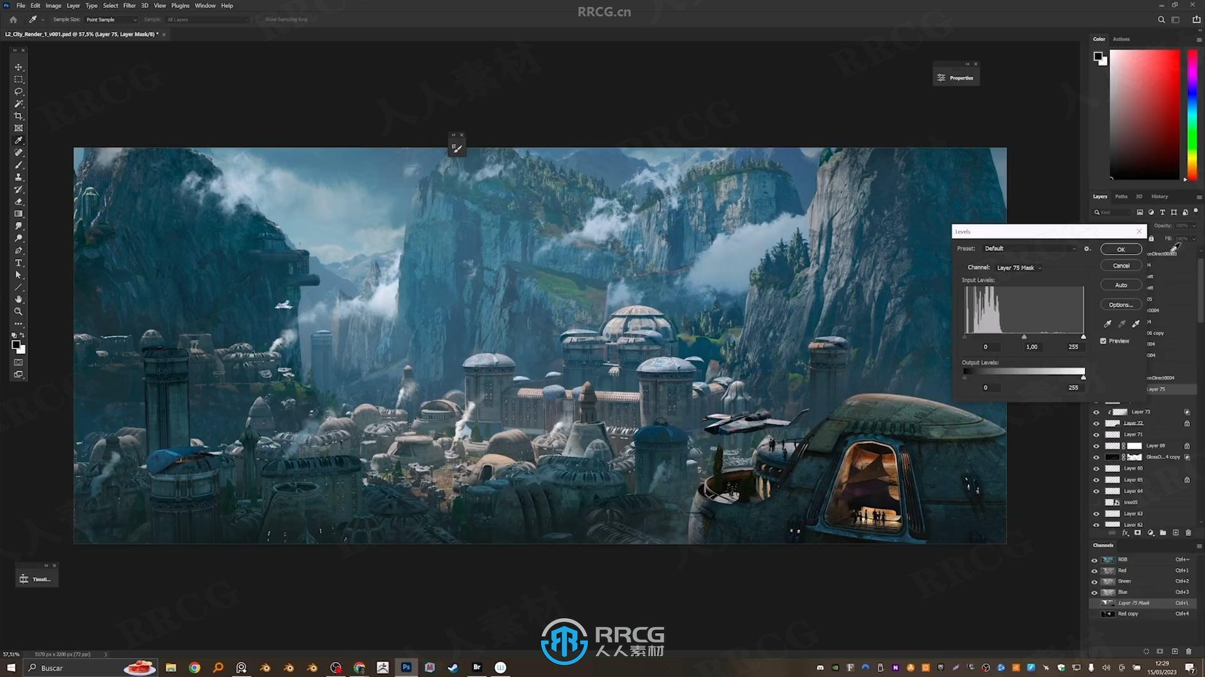
Task: Toggle visibility of the Green channel
Action: 1095,582
